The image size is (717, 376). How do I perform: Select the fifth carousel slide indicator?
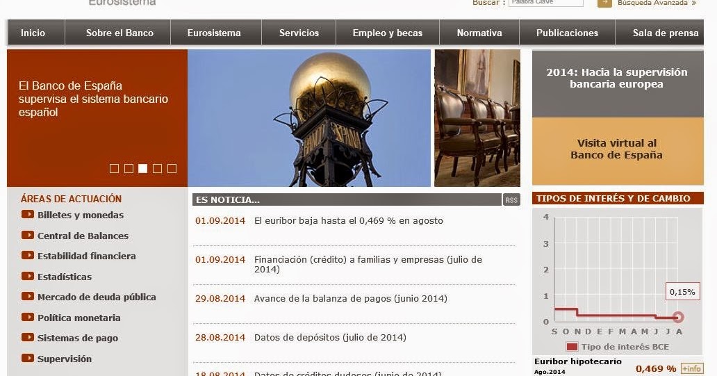(172, 169)
